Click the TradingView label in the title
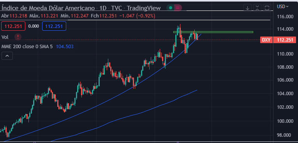Viewport: 298px width, 143px height. (144, 8)
